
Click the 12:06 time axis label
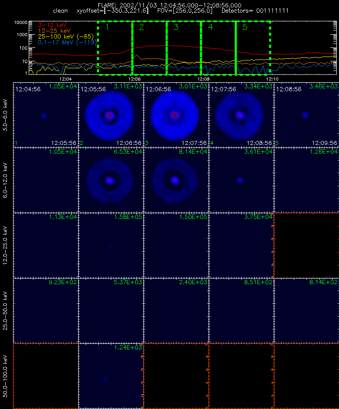pos(134,79)
